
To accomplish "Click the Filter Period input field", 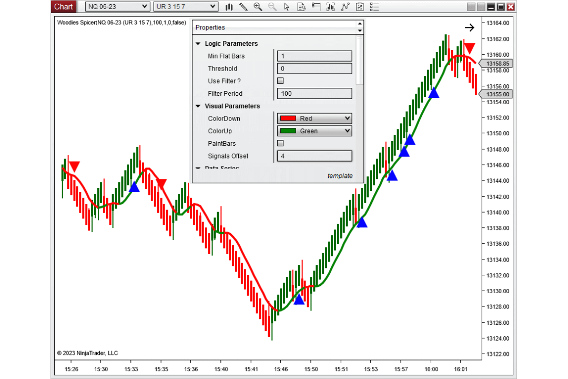I will [315, 94].
